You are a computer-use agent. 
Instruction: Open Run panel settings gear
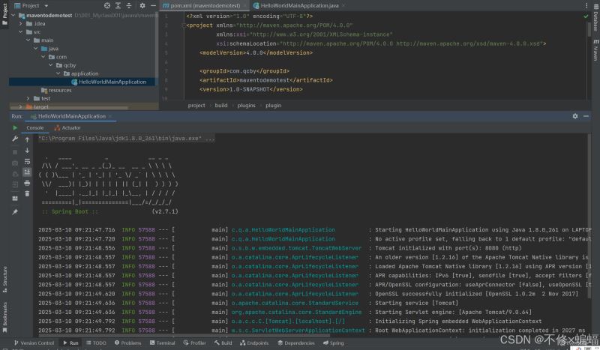[x=575, y=116]
